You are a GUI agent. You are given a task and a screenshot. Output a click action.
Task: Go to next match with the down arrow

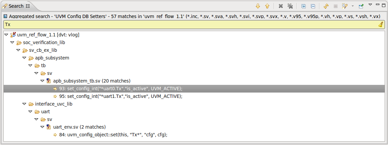point(258,6)
